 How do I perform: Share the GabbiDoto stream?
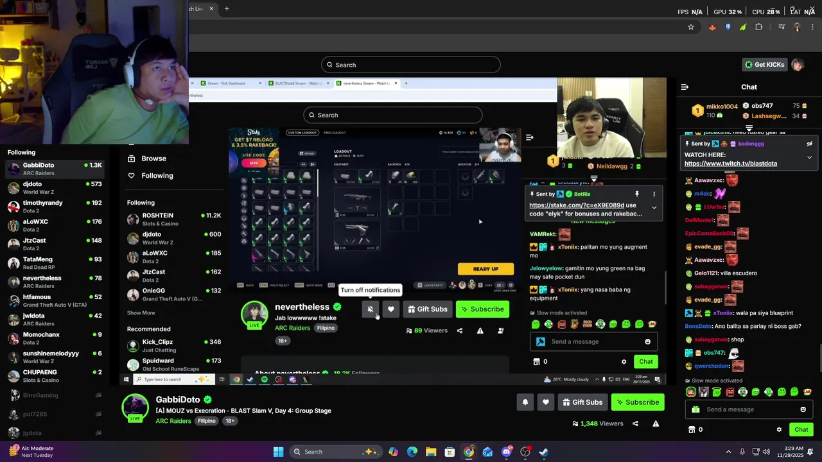coord(635,424)
